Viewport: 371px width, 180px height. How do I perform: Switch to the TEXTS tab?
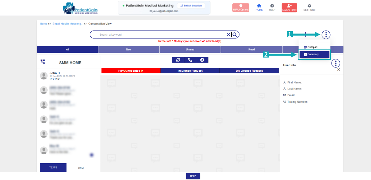click(53, 168)
